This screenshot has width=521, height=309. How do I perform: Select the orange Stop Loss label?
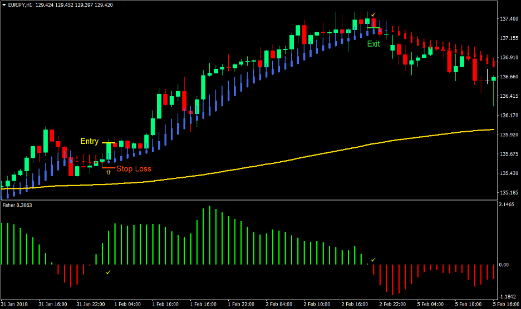pos(134,168)
